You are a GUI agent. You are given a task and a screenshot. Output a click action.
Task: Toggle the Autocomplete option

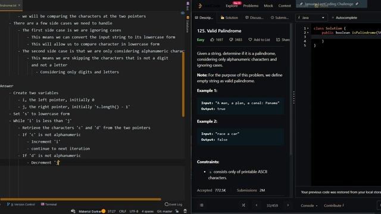click(x=344, y=17)
